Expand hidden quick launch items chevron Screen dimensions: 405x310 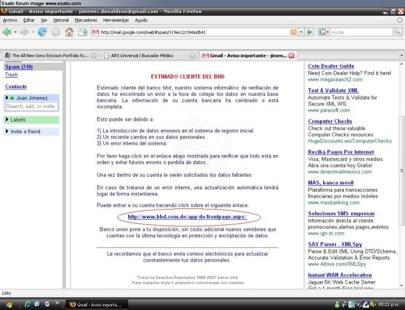[x=57, y=303]
